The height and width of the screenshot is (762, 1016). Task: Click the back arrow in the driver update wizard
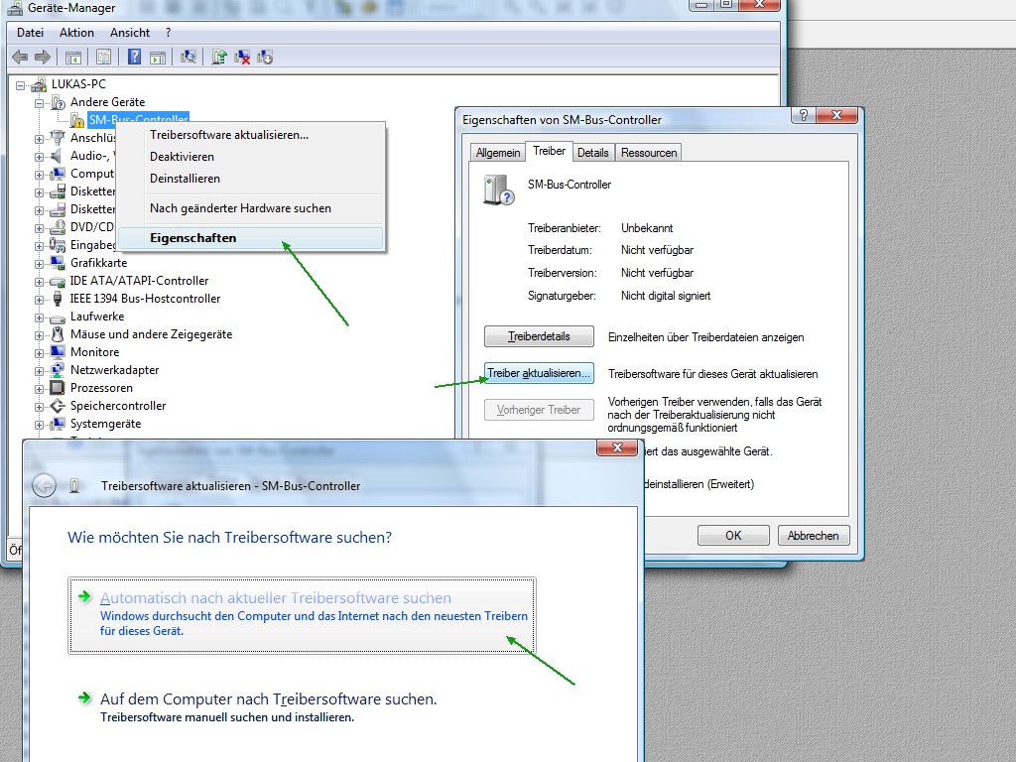(x=43, y=485)
